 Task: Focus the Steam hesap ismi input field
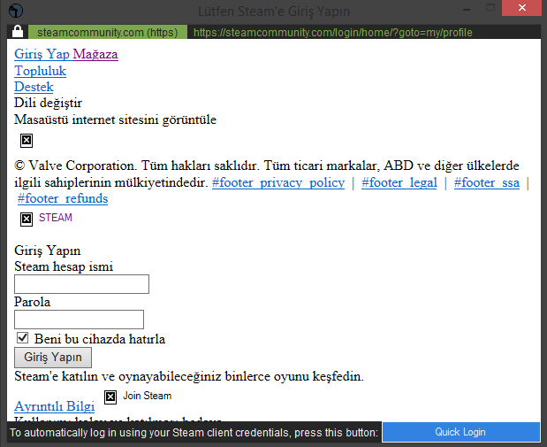(81, 284)
